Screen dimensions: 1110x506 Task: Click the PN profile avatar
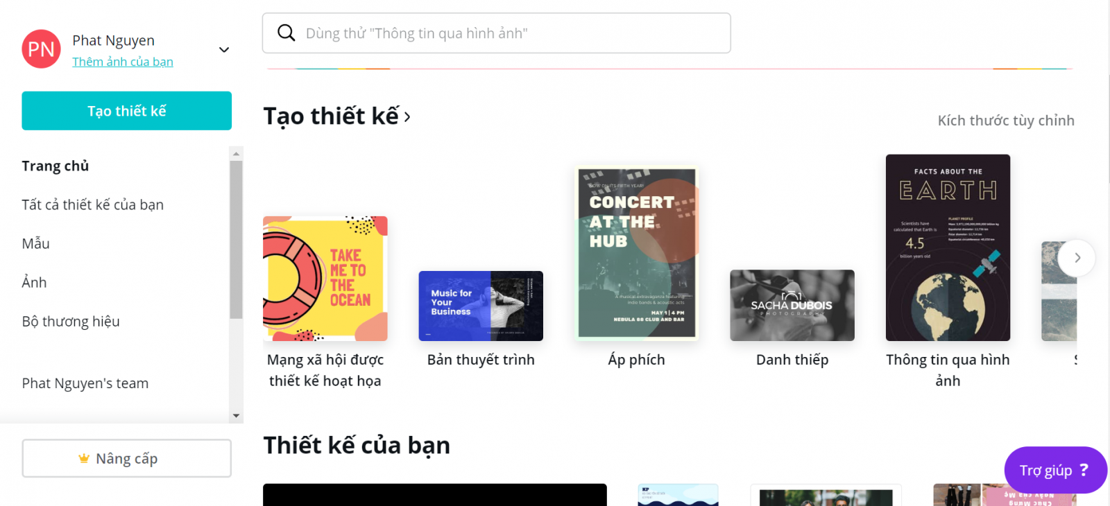pyautogui.click(x=41, y=49)
